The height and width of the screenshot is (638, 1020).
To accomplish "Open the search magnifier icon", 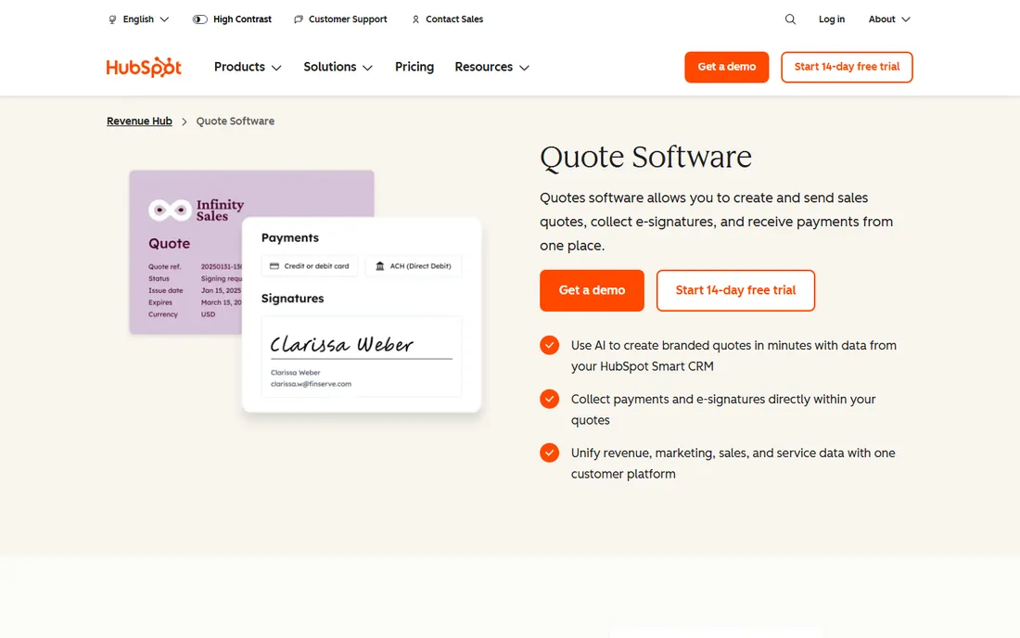I will tap(790, 19).
